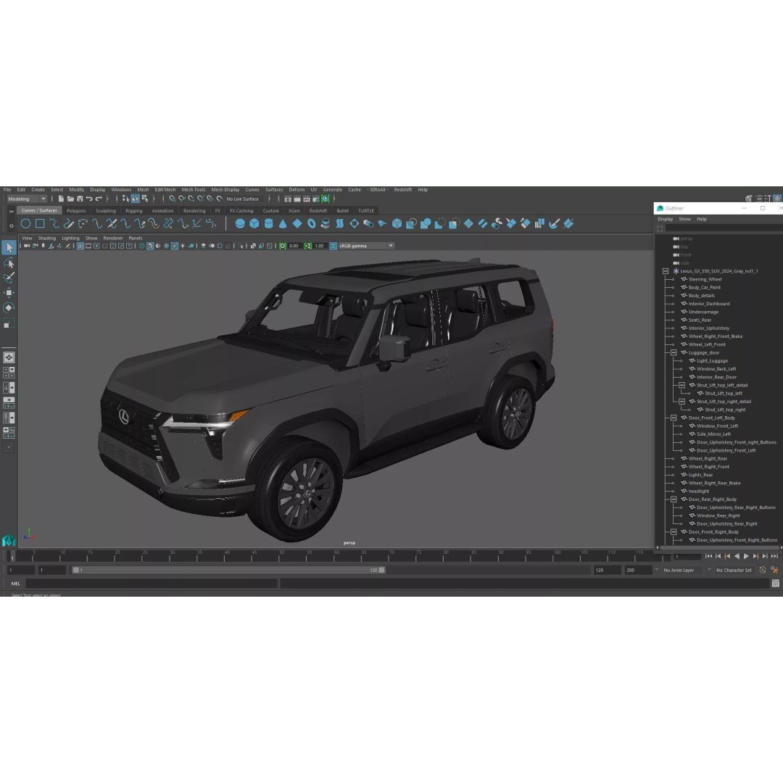Activate the Scale tool in toolbox
This screenshot has height=783, width=783.
[x=9, y=323]
